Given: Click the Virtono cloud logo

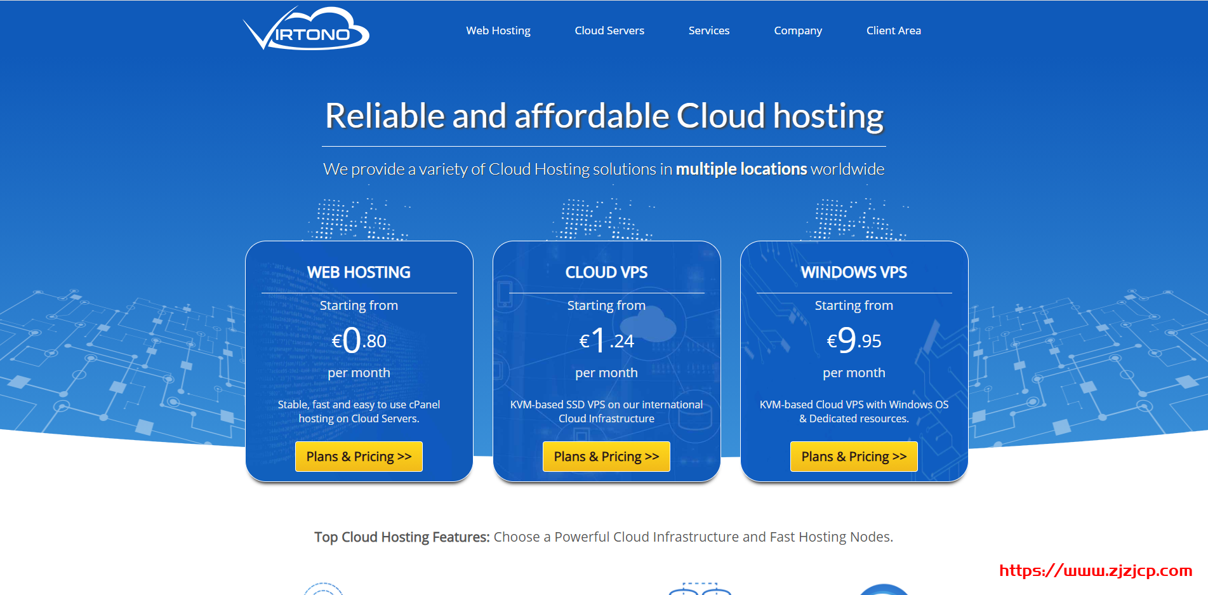Looking at the screenshot, I should [x=306, y=29].
